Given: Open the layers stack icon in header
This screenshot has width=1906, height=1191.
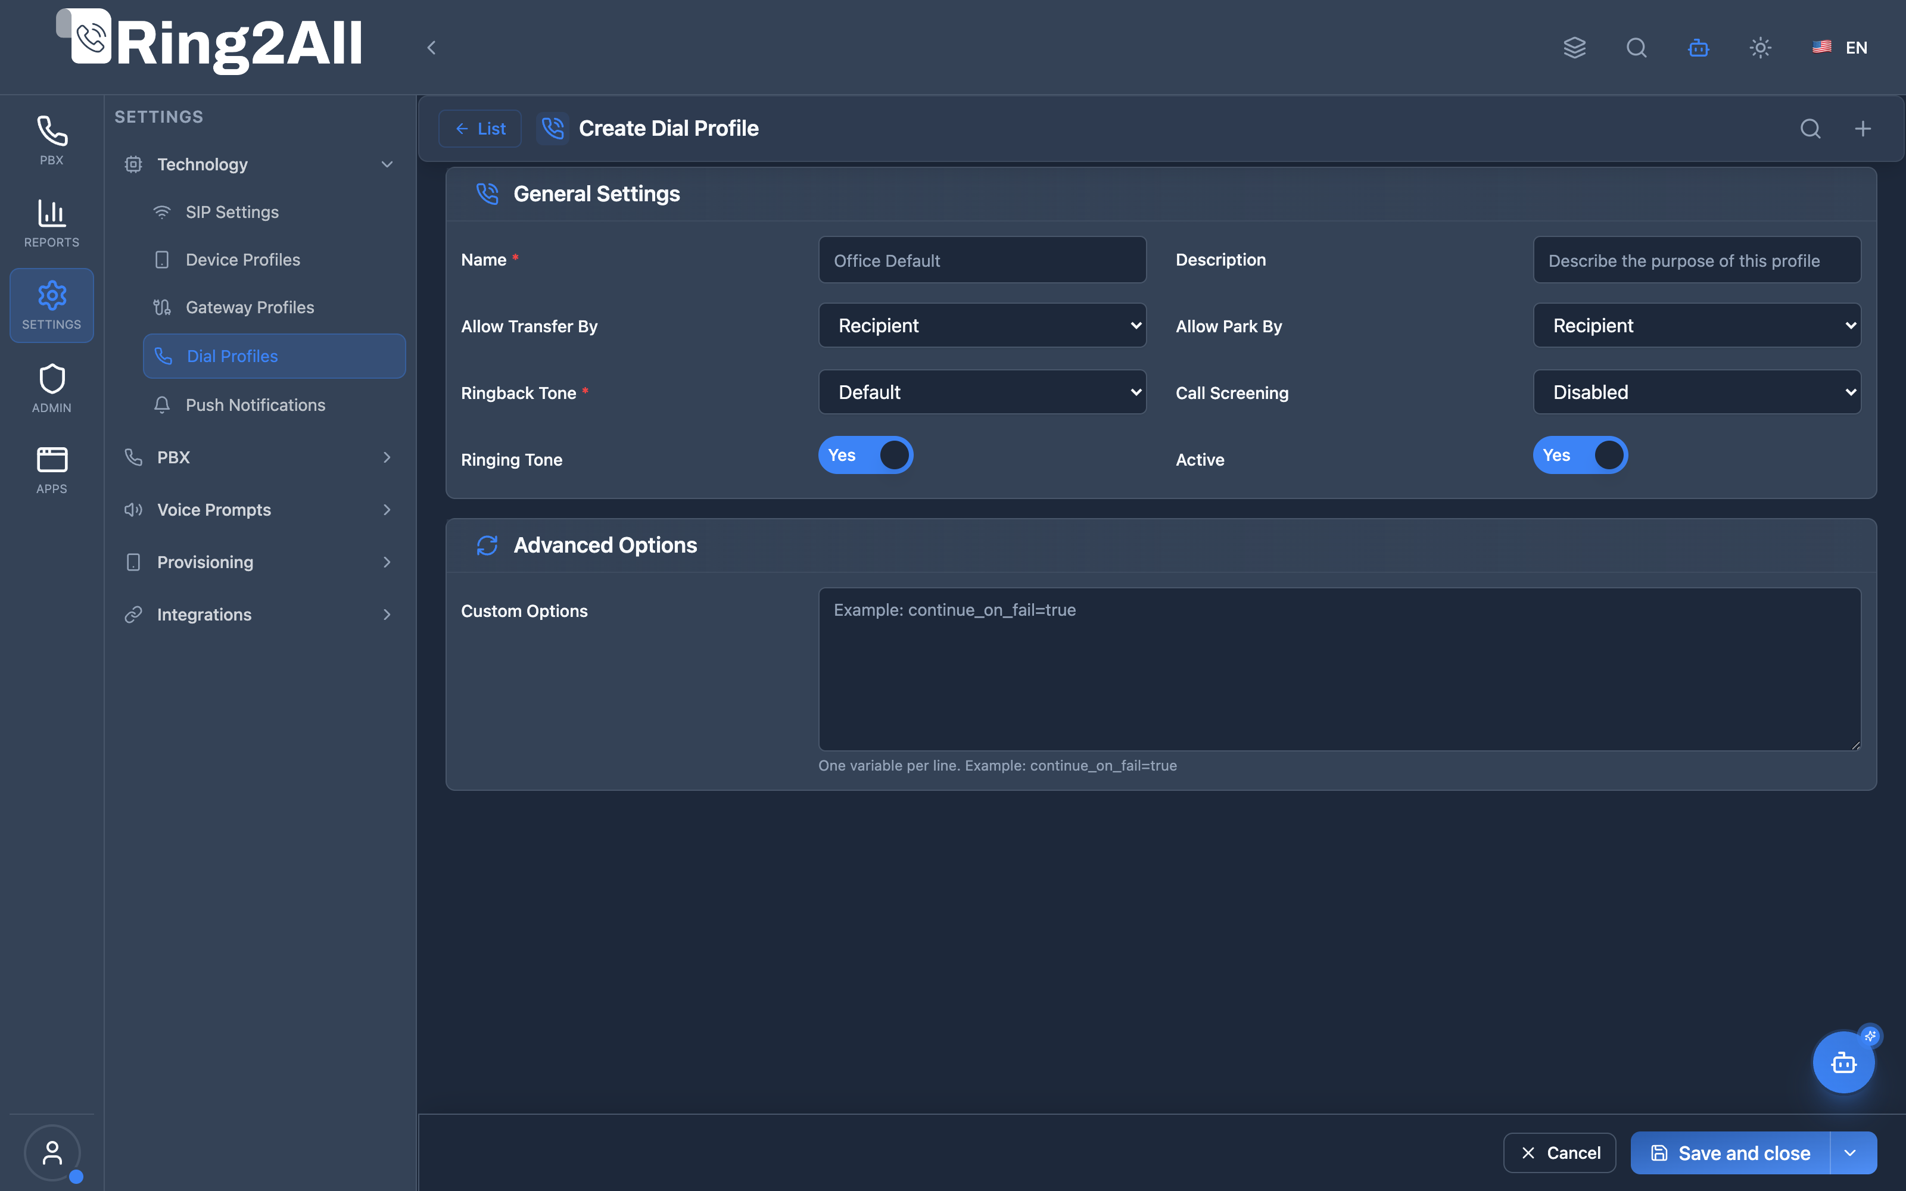Looking at the screenshot, I should [1574, 47].
